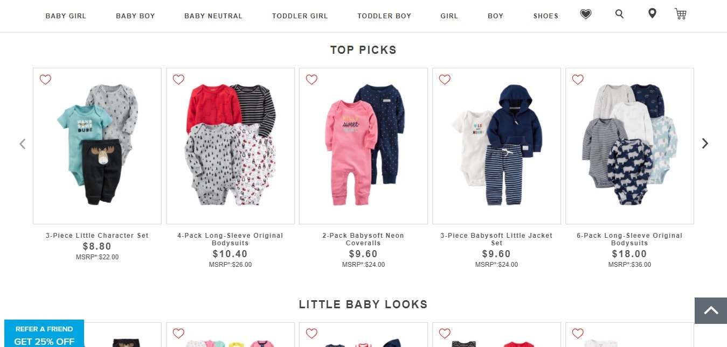
Task: Open the Toddler Boy menu
Action: [384, 16]
